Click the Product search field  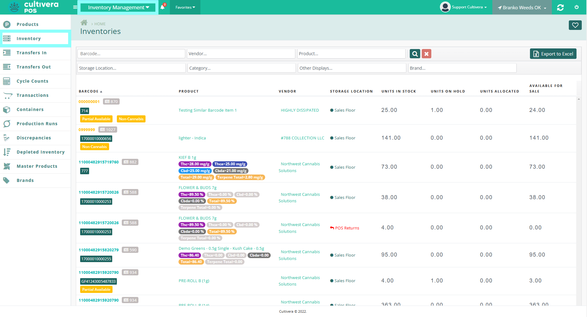pos(351,54)
